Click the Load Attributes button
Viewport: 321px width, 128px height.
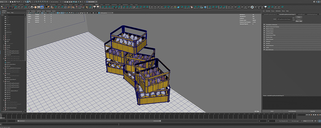click(x=292, y=111)
